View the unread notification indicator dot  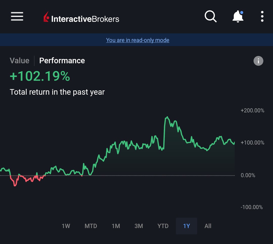click(242, 12)
